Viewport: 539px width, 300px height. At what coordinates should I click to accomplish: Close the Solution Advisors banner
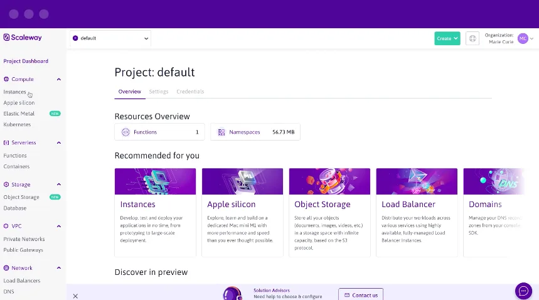(76, 296)
